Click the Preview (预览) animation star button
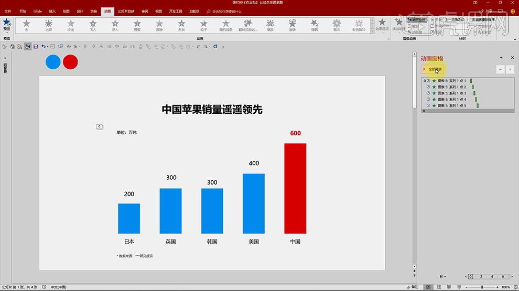Screen dimensions: 519x291 7,25
